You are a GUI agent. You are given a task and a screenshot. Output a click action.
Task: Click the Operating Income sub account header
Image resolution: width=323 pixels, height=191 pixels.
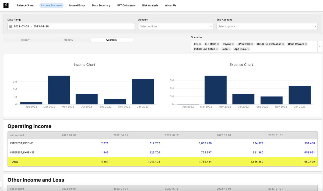click(17, 135)
